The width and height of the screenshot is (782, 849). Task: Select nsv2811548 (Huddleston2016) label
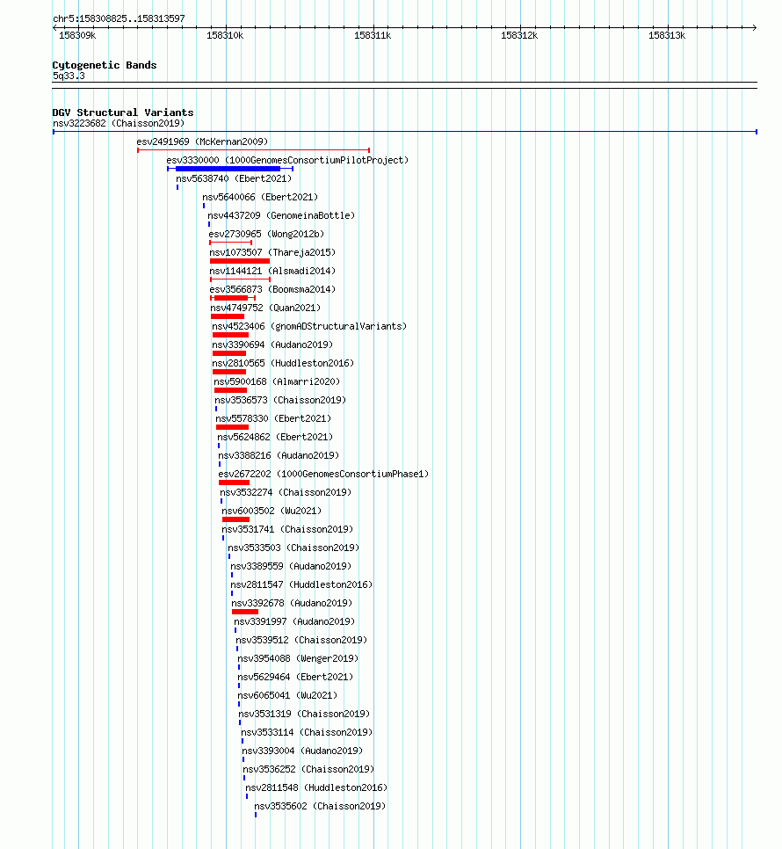tap(316, 787)
